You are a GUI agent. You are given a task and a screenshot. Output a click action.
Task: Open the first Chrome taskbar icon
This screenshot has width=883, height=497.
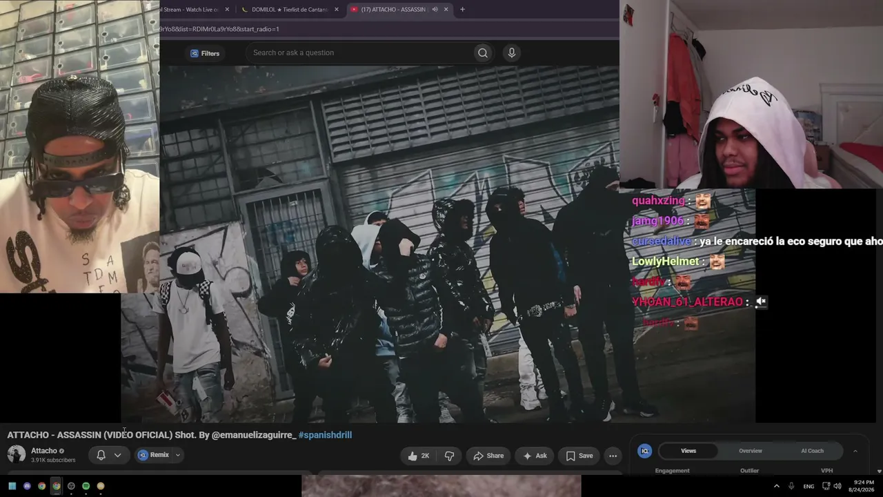(41, 486)
